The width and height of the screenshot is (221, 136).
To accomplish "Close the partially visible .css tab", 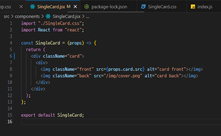I will pos(21,7).
